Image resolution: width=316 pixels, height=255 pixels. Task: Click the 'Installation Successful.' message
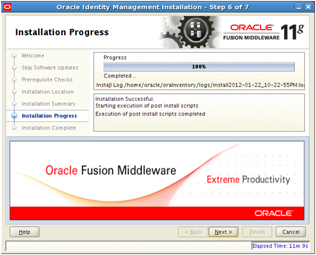coord(124,99)
